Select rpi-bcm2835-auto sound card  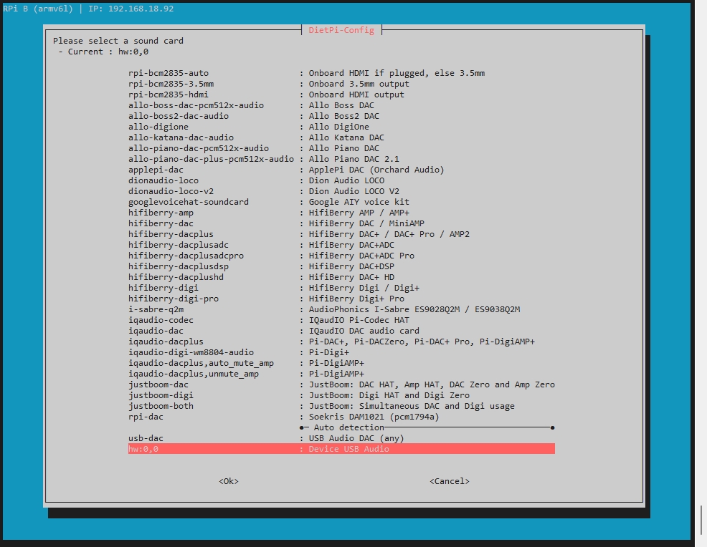pos(341,73)
